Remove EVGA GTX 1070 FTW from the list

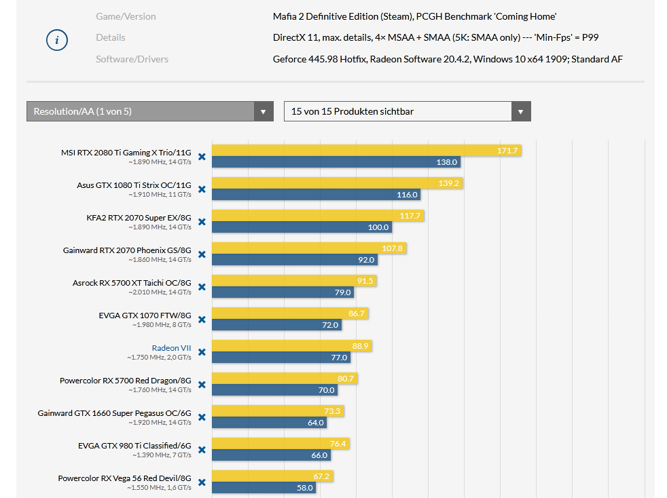tap(201, 320)
